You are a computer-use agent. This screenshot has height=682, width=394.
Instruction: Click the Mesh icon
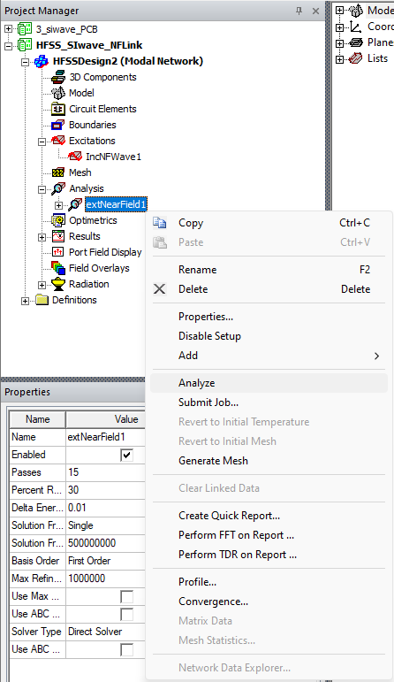[58, 172]
